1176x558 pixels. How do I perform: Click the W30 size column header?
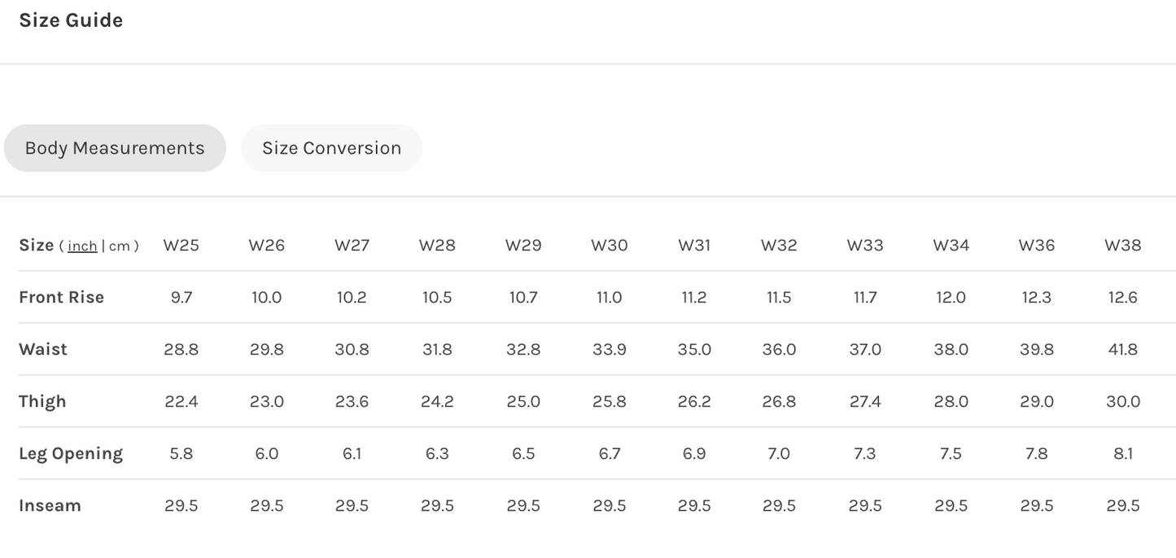[609, 245]
